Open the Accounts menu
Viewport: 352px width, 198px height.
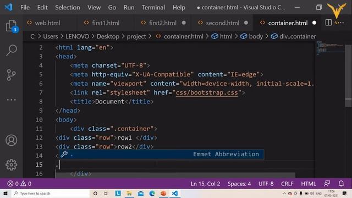(11, 140)
